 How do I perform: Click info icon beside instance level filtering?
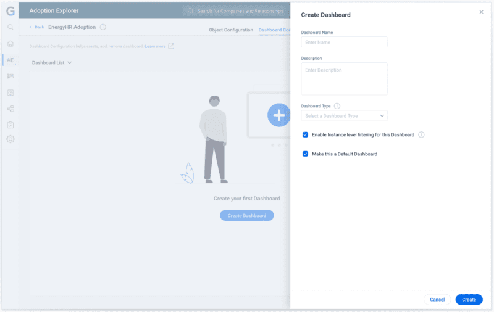[x=421, y=134]
